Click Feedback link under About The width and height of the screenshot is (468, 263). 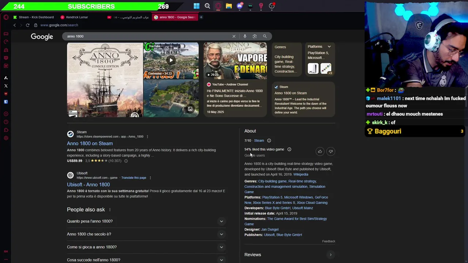tap(329, 241)
